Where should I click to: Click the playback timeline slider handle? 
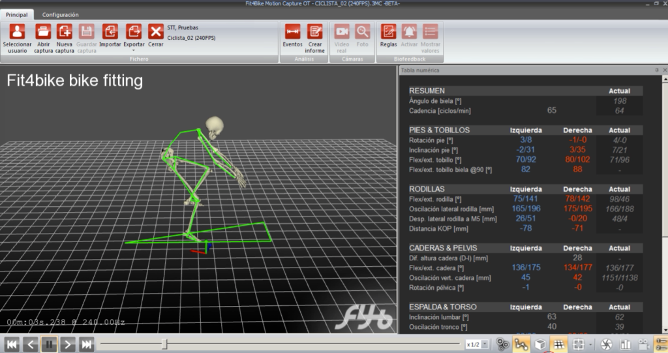pyautogui.click(x=164, y=344)
